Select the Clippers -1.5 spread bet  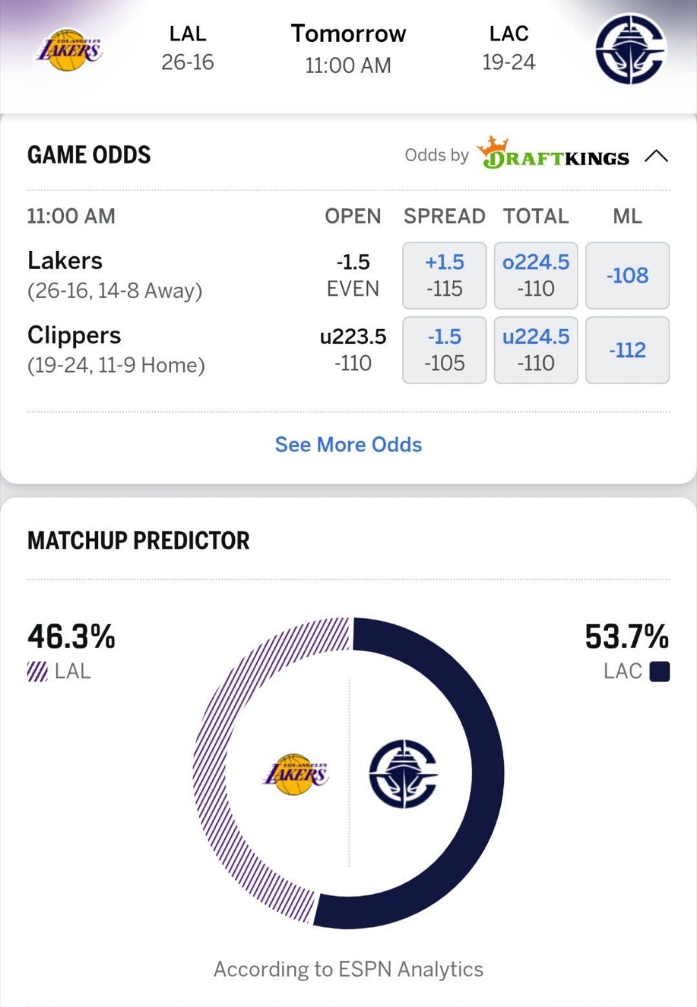444,350
